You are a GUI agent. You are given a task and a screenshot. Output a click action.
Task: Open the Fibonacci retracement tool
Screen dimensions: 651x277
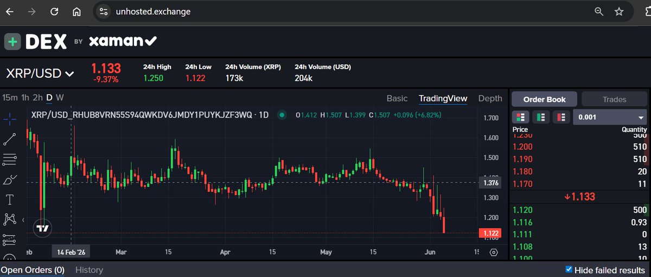pyautogui.click(x=9, y=159)
